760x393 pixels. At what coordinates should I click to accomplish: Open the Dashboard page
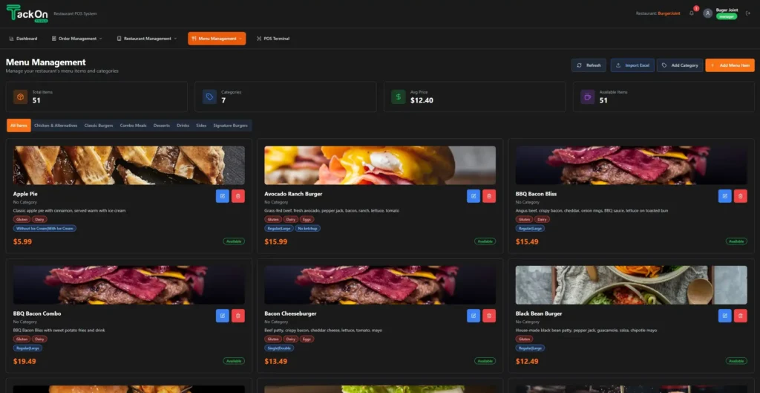pos(23,39)
